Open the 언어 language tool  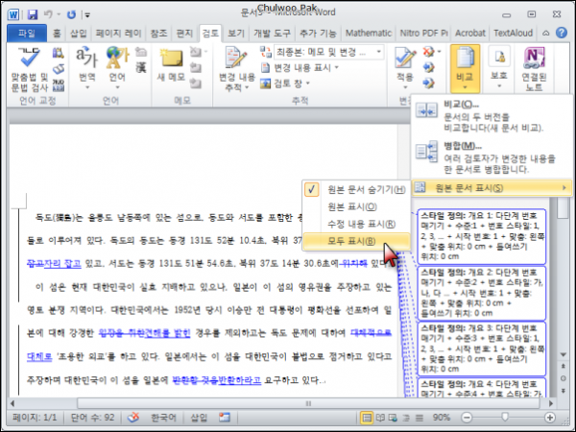pyautogui.click(x=117, y=68)
